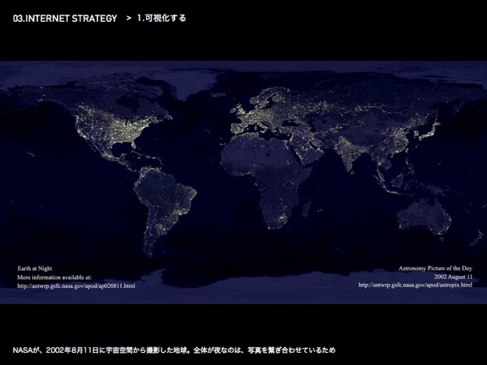Click the '>' breadcrumb separator
This screenshot has height=365, width=487.
pyautogui.click(x=129, y=19)
